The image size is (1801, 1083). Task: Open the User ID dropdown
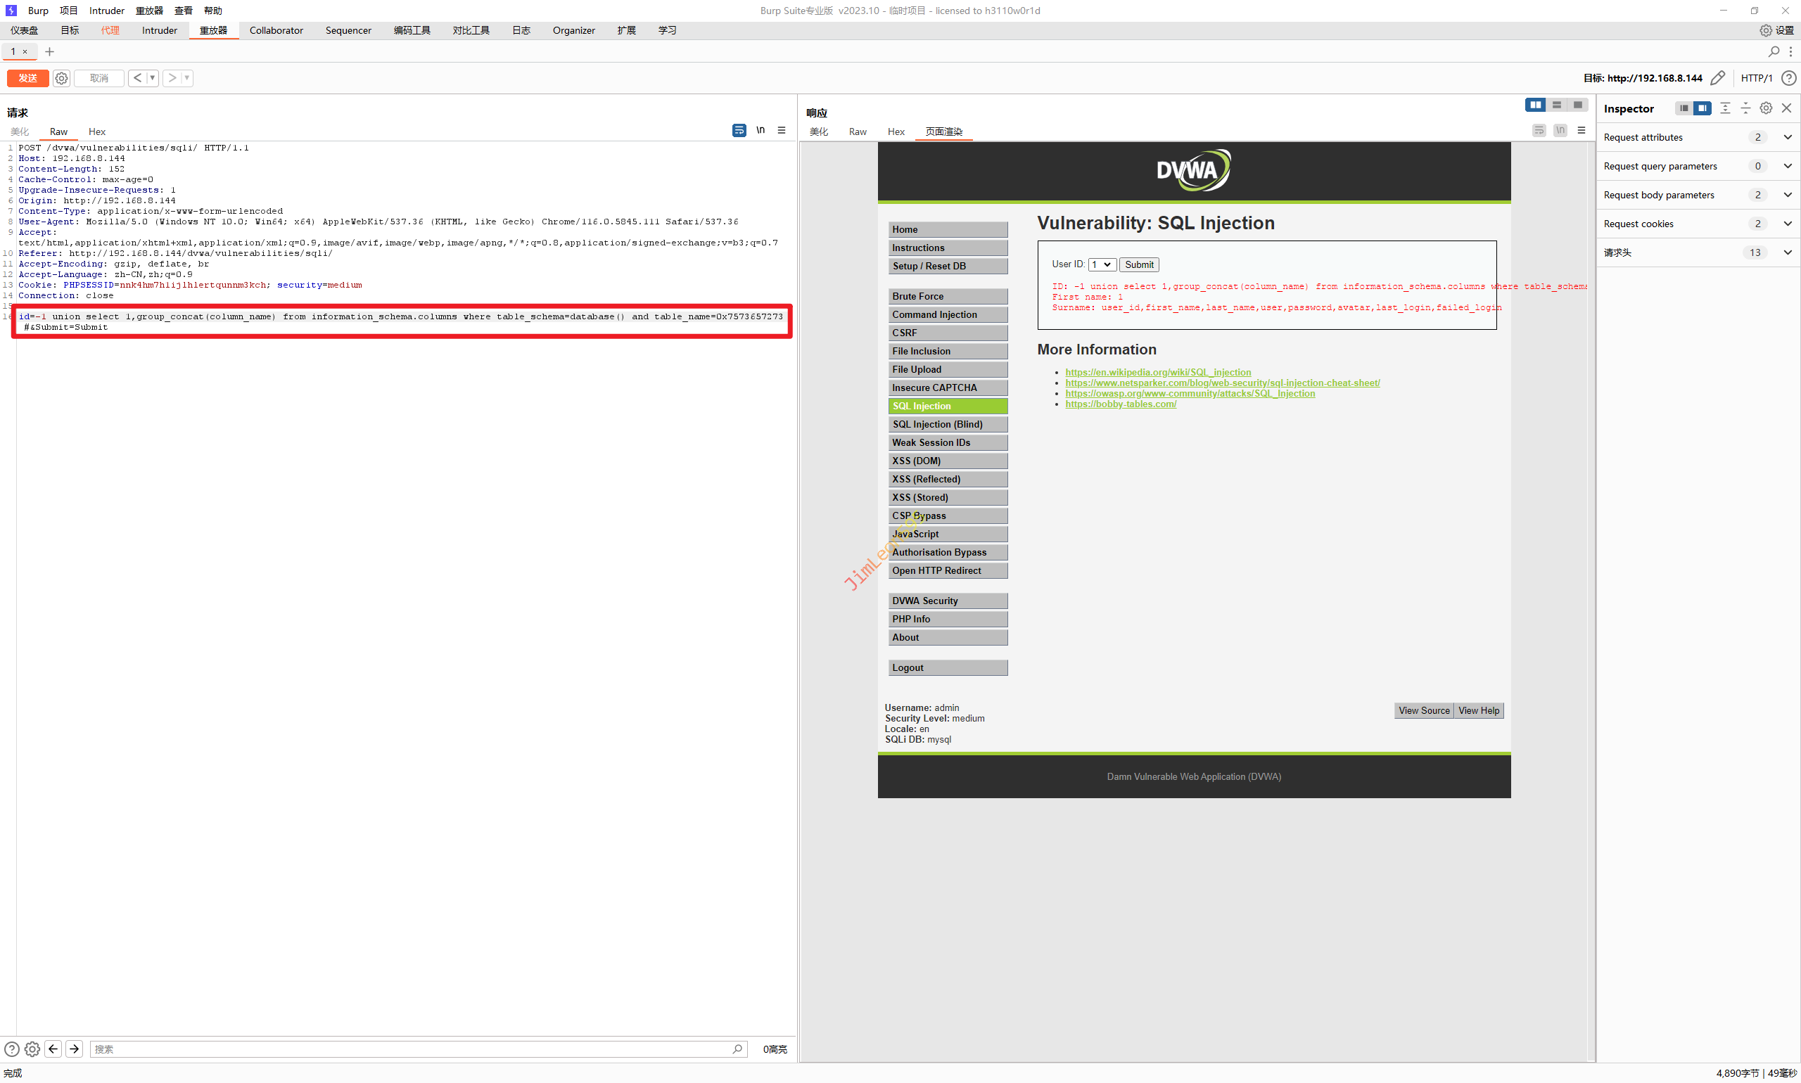[x=1102, y=264]
